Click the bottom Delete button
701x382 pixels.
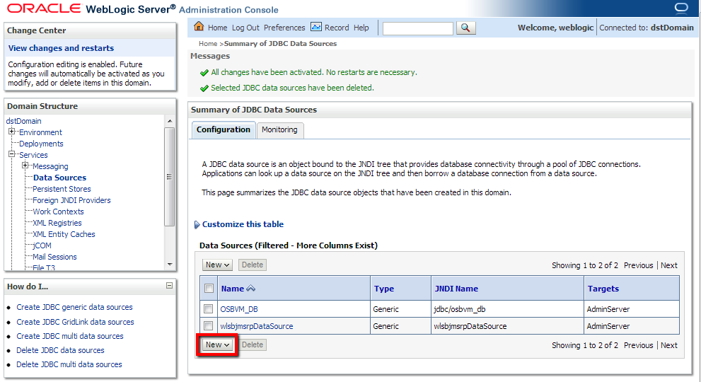click(253, 345)
